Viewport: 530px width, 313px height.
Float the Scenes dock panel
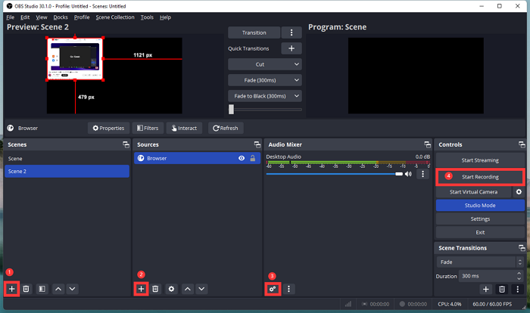126,144
